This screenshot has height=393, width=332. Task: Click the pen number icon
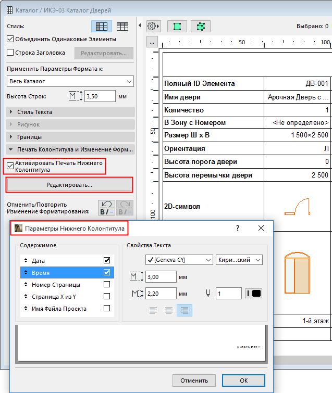[x=208, y=293]
